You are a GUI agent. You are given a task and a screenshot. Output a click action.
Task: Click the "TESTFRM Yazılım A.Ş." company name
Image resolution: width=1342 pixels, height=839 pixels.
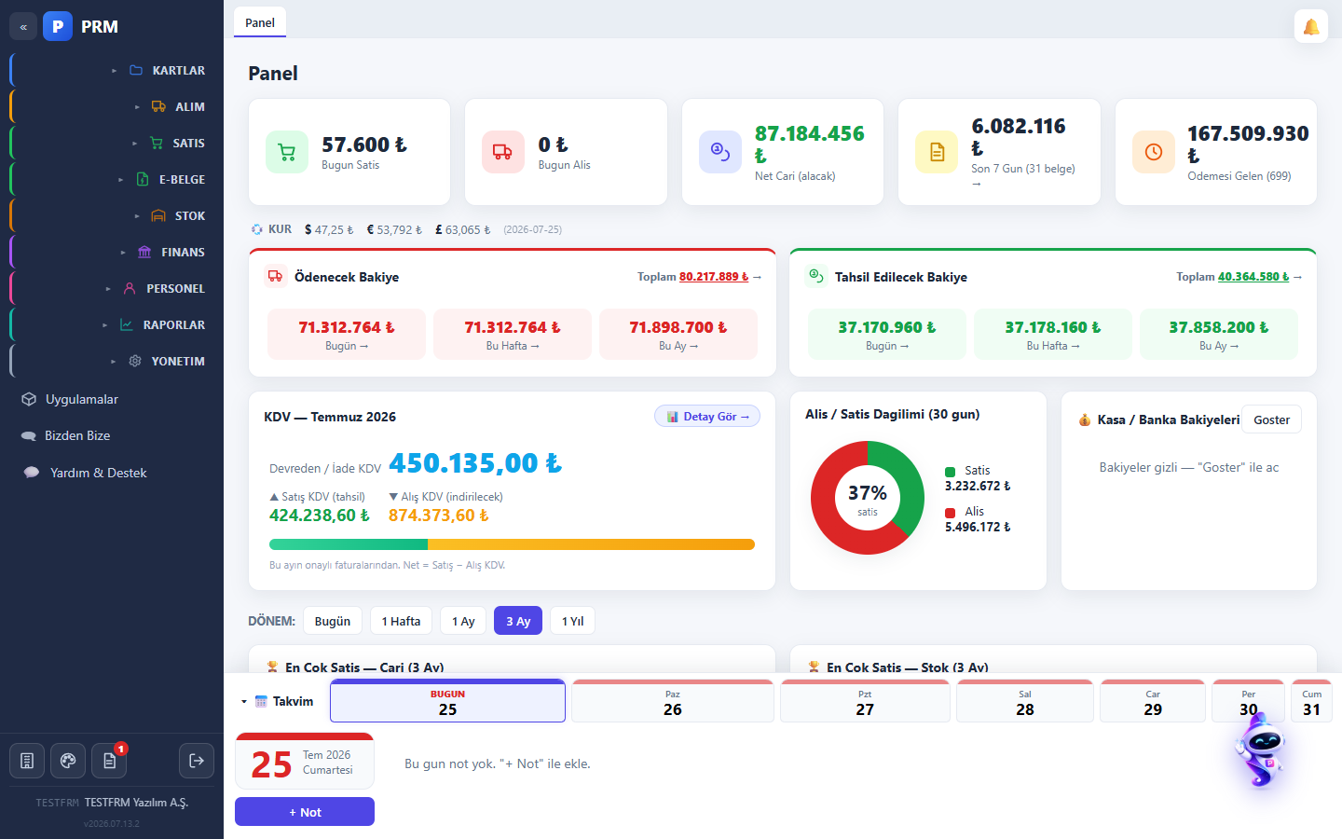[x=136, y=803]
